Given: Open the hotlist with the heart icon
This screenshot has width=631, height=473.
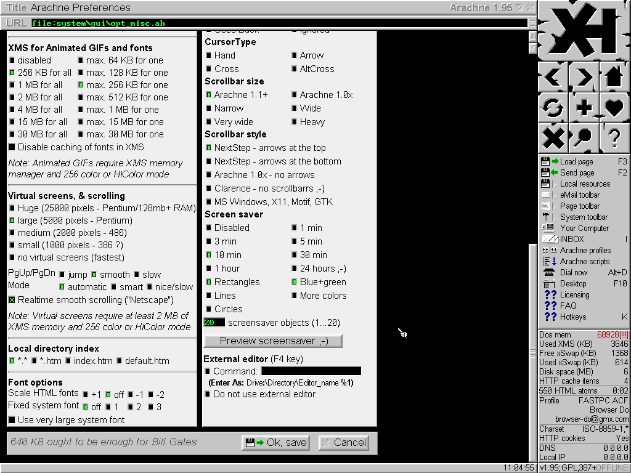Looking at the screenshot, I should coord(614,107).
